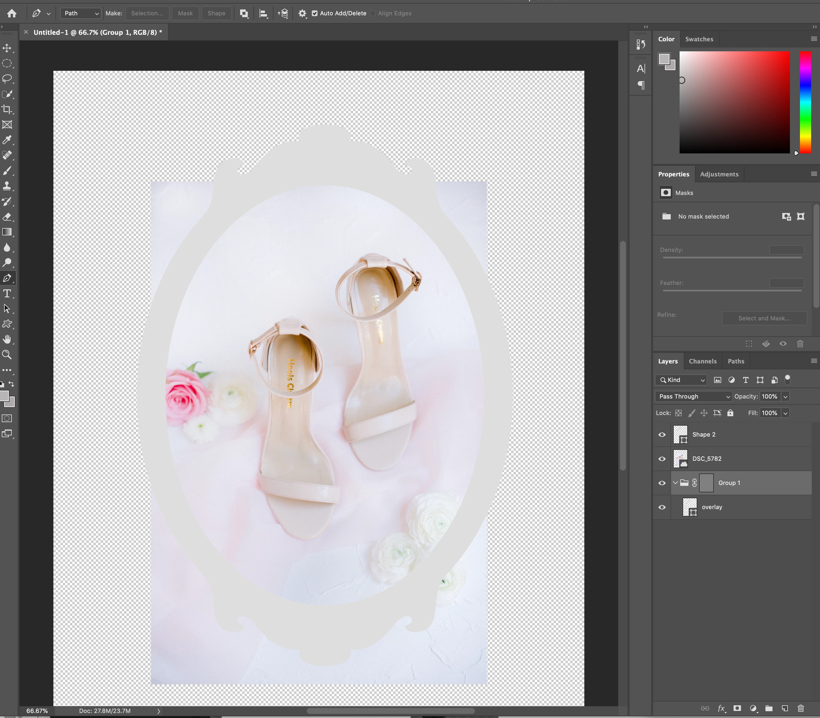Select the Eyedropper tool
Viewport: 820px width, 718px height.
tap(7, 140)
